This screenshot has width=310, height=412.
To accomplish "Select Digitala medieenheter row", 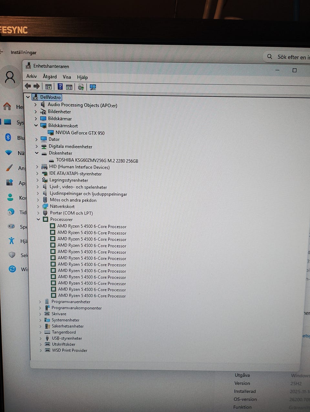I will [x=70, y=146].
